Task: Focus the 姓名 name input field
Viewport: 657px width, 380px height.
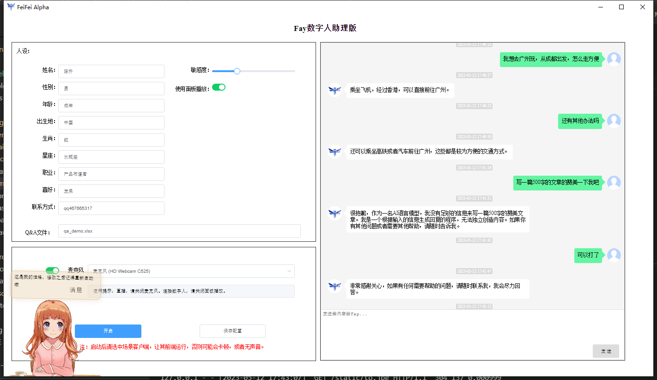Action: click(111, 72)
